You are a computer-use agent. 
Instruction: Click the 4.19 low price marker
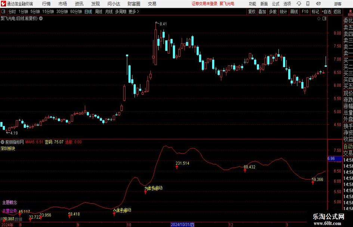pyautogui.click(x=14, y=133)
